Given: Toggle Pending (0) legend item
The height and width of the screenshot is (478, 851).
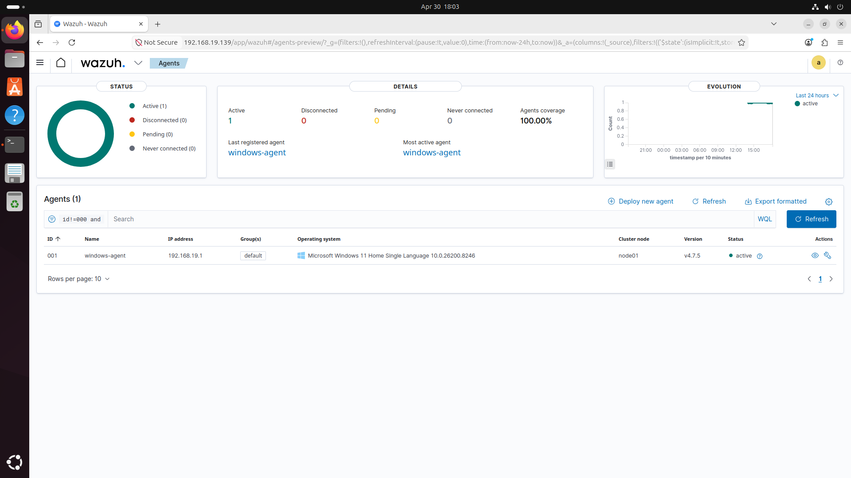Looking at the screenshot, I should click(151, 135).
